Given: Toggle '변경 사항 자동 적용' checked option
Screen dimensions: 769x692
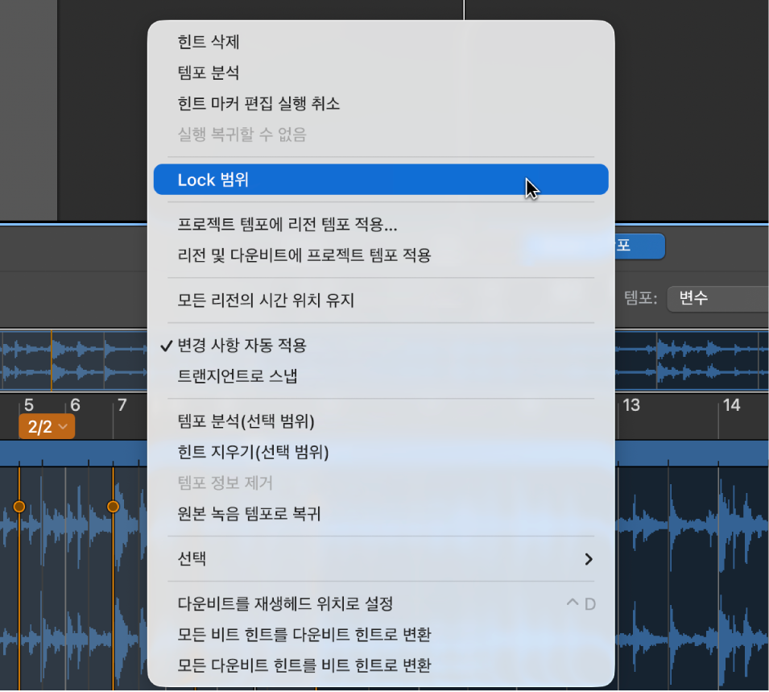Looking at the screenshot, I should point(381,346).
